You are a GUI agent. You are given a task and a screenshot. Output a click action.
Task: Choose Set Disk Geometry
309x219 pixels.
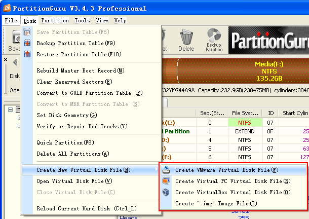point(92,115)
